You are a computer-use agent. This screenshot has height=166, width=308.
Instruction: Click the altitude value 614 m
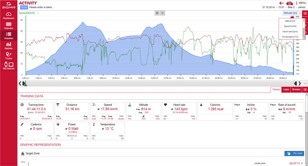coord(146,109)
